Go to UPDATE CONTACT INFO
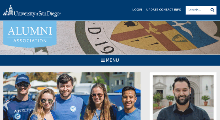 pyautogui.click(x=164, y=10)
